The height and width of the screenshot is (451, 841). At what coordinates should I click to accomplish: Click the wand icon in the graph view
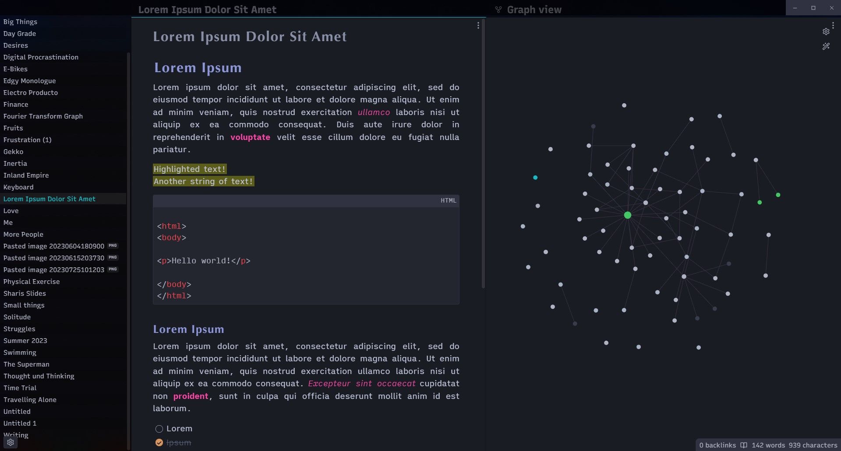point(826,46)
